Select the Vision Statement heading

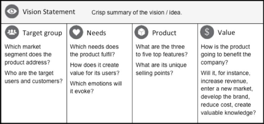(49, 12)
